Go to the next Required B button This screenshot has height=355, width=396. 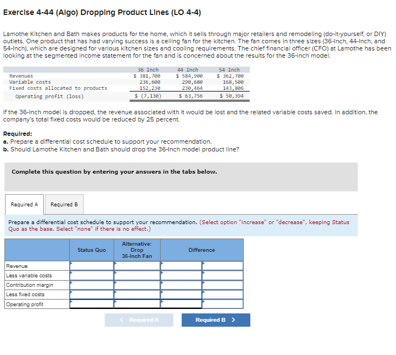[x=216, y=320]
